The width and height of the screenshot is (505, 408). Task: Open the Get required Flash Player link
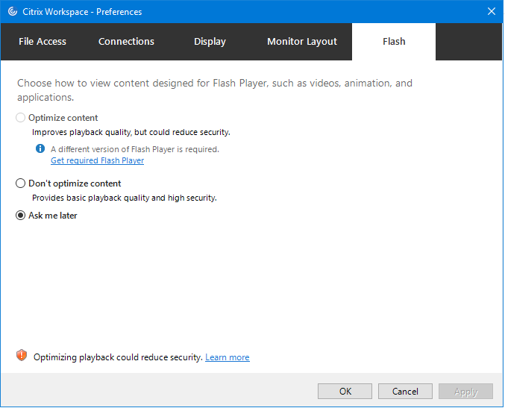coord(97,160)
